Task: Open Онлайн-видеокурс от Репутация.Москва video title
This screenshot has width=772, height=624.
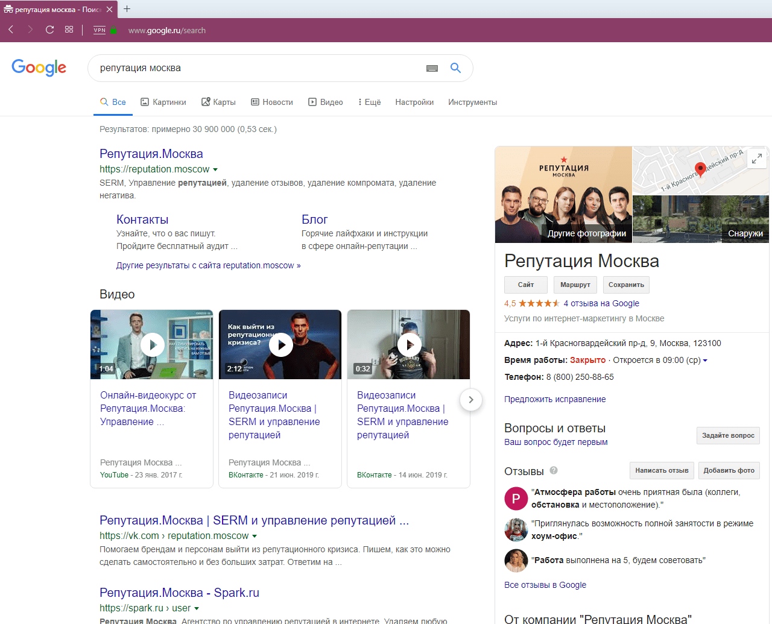Action: click(x=148, y=408)
